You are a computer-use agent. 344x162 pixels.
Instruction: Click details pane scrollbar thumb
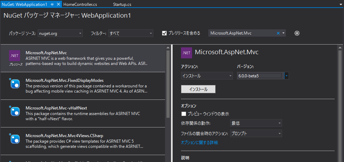point(340,106)
